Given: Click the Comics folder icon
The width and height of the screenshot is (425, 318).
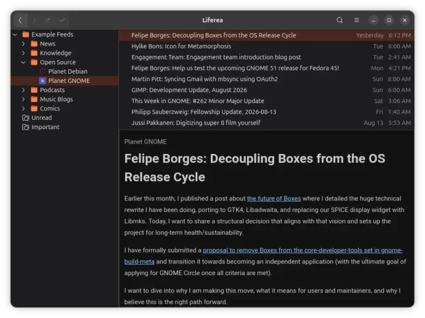Looking at the screenshot, I should click(x=34, y=108).
